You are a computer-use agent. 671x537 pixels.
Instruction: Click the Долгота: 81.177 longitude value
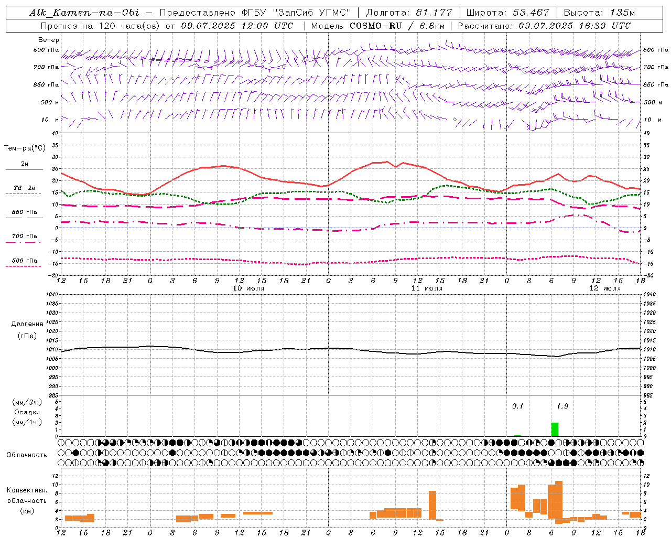[409, 13]
